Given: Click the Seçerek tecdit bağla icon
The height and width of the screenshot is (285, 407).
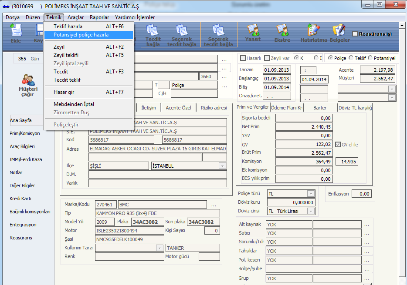Looking at the screenshot, I should [181, 33].
